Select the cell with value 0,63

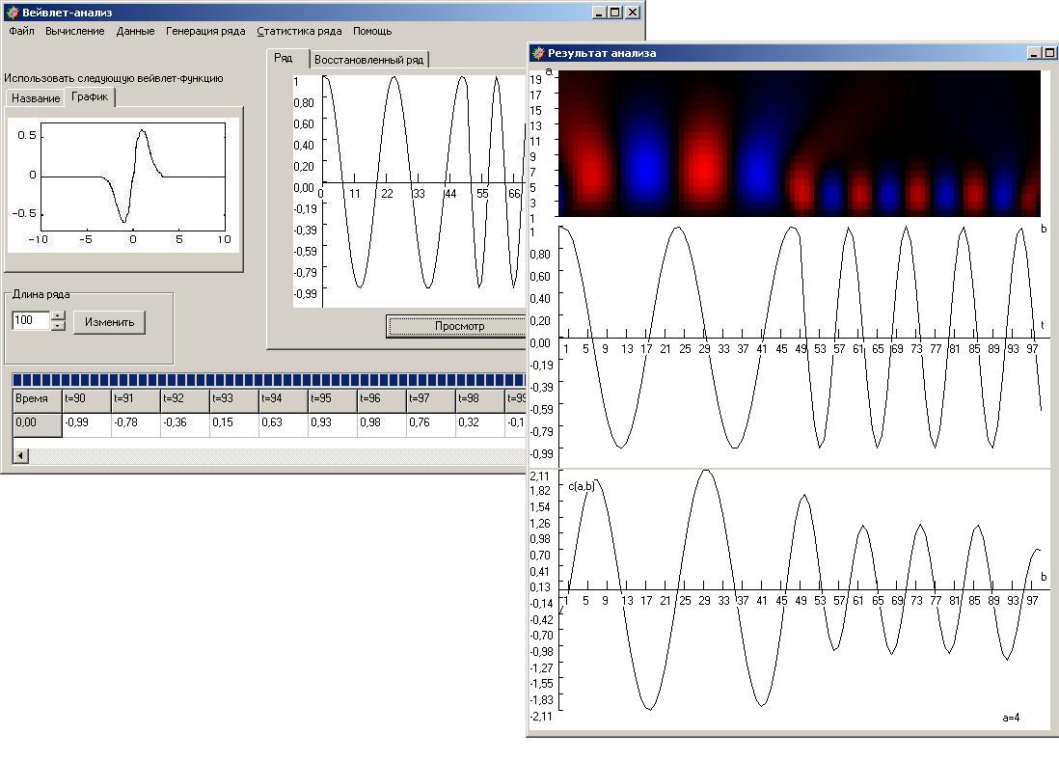pyautogui.click(x=284, y=424)
